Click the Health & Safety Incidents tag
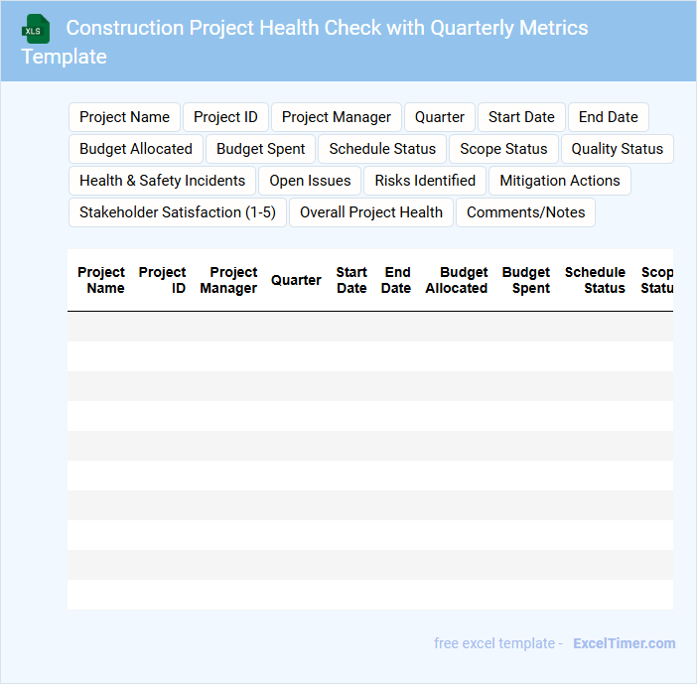Screen dimensions: 697x684 click(162, 181)
